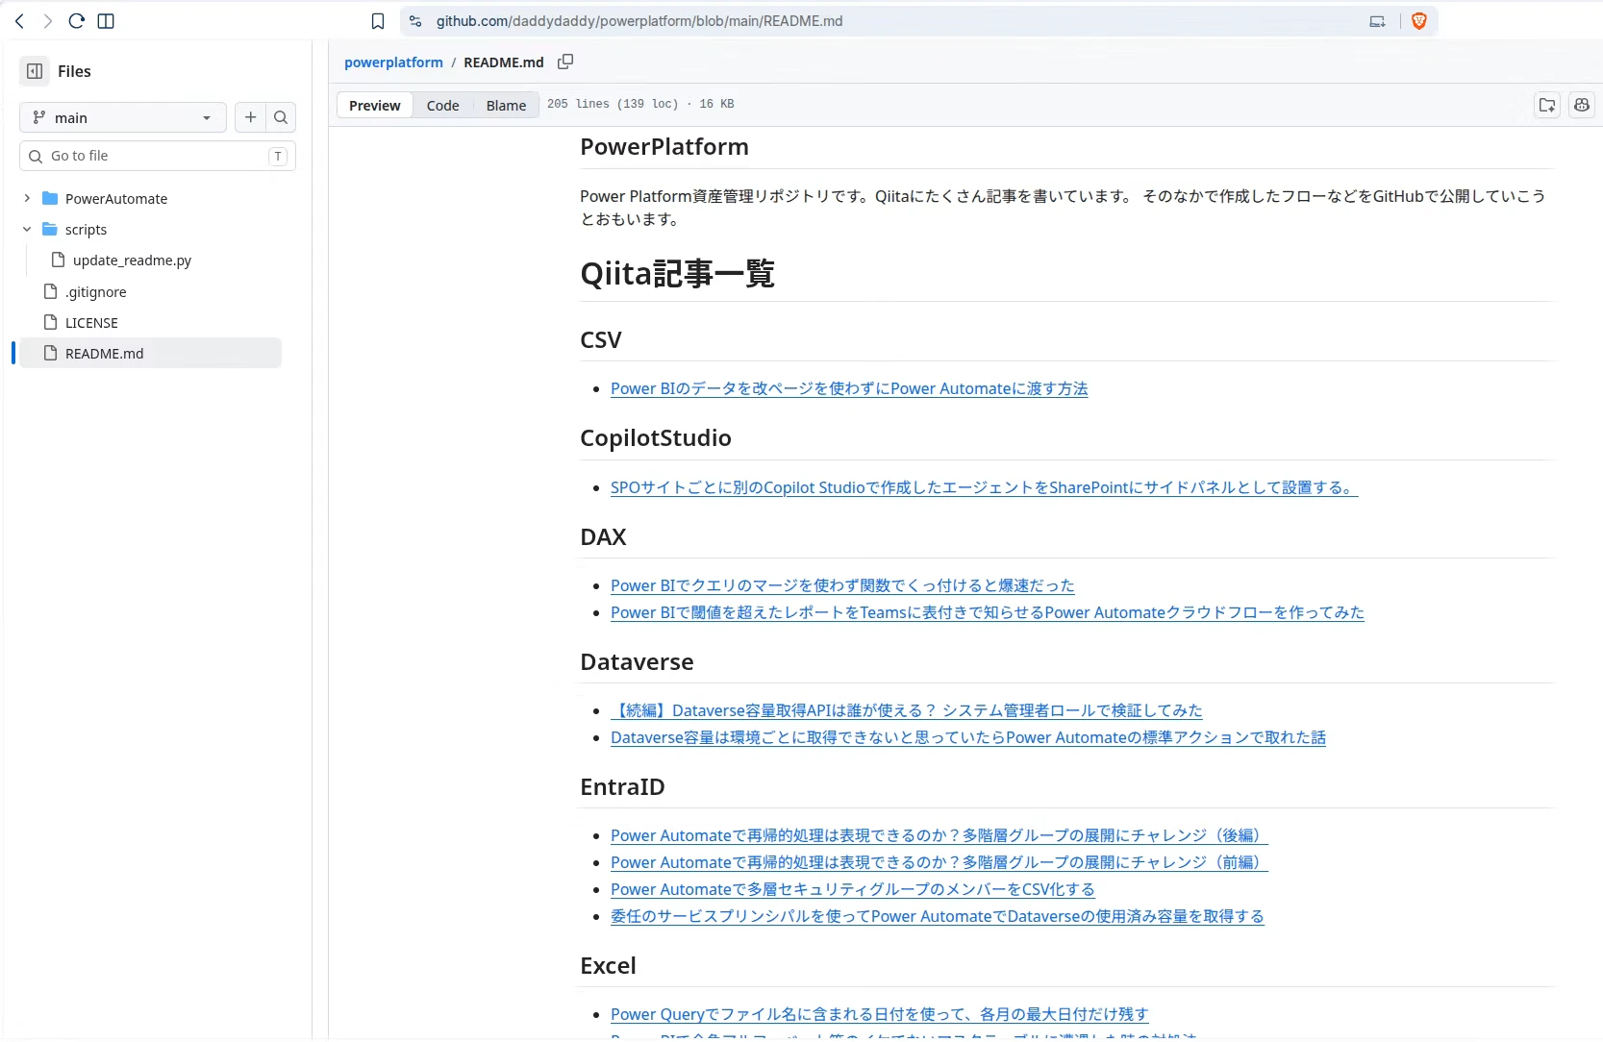Click the address bar URL field
Screen dimensions: 1603x1042
(x=639, y=21)
